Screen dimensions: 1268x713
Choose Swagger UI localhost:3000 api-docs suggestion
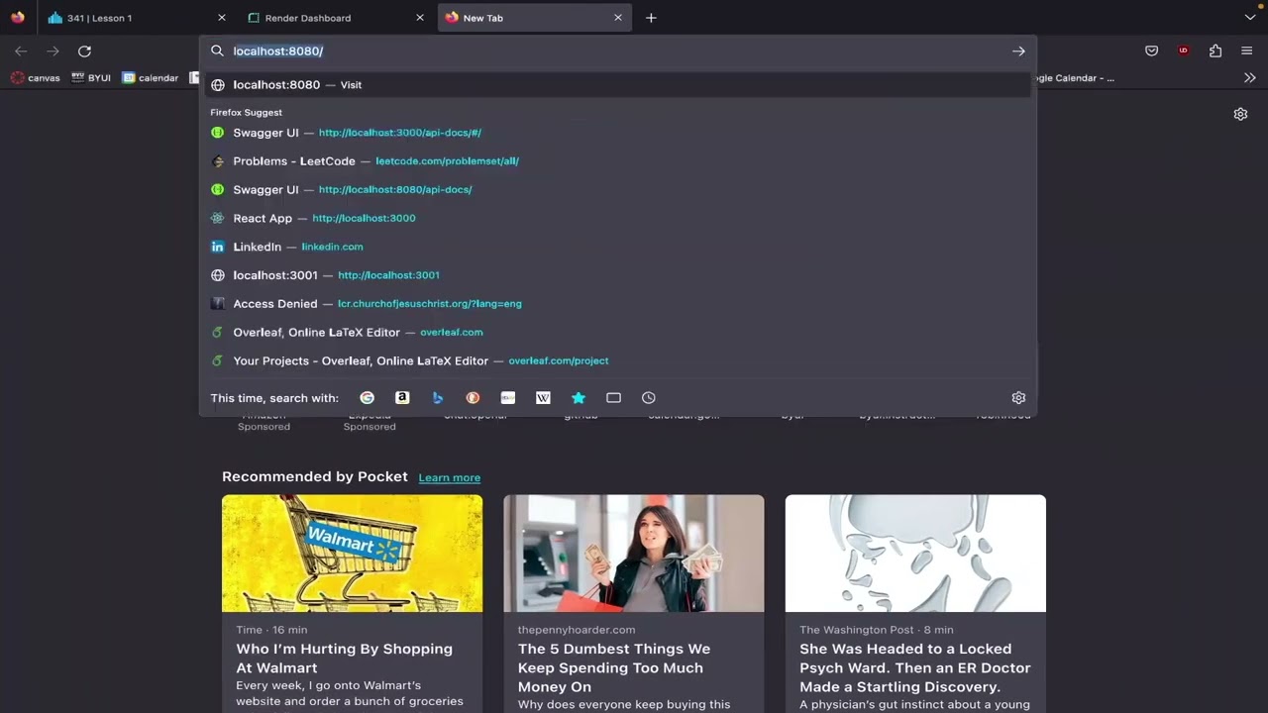point(618,133)
